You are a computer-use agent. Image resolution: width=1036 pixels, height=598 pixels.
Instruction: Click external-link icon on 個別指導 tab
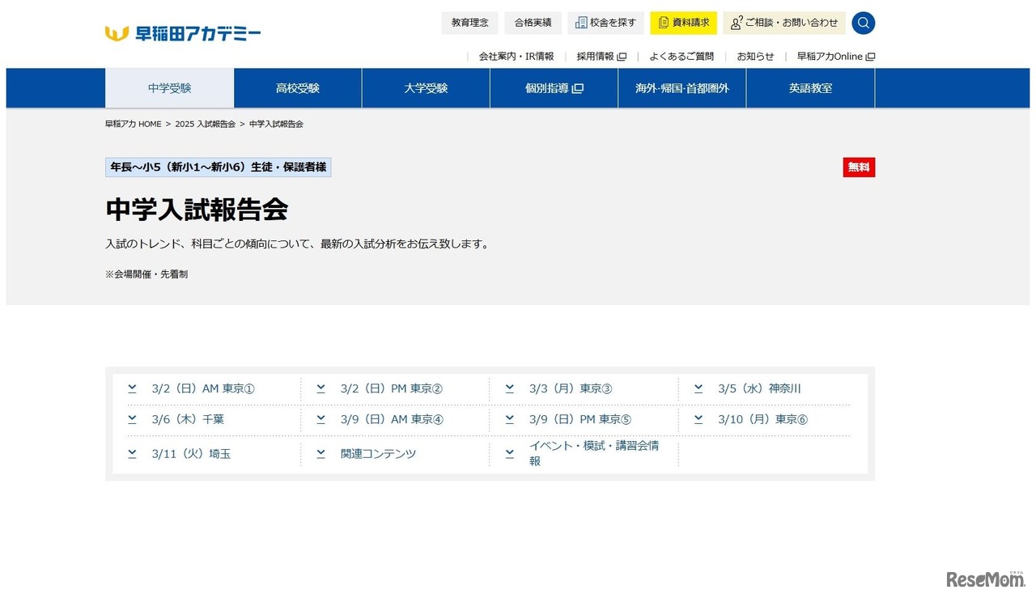578,88
